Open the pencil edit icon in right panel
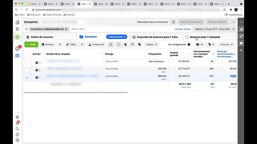 point(241,36)
